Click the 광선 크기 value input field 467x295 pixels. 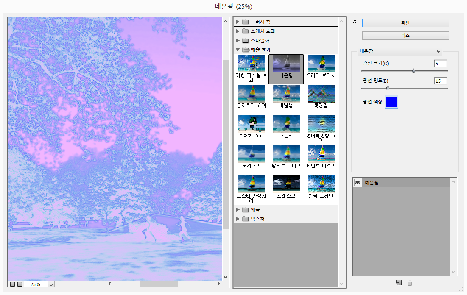[440, 64]
